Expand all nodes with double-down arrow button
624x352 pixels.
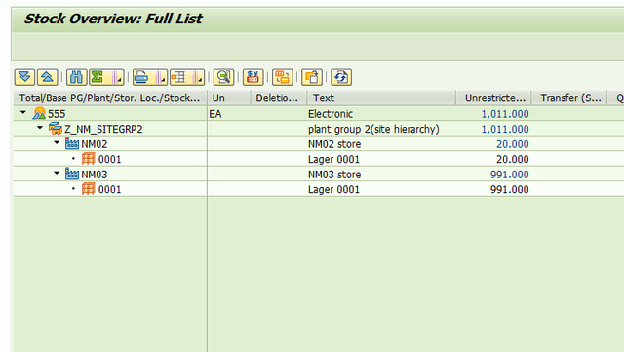coord(24,77)
